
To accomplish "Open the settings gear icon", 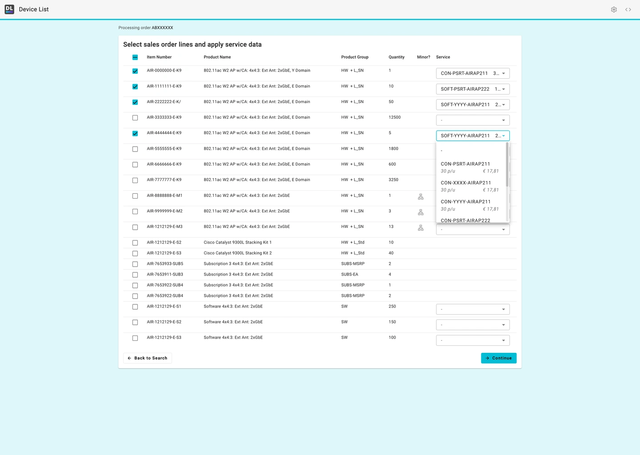I will point(614,9).
